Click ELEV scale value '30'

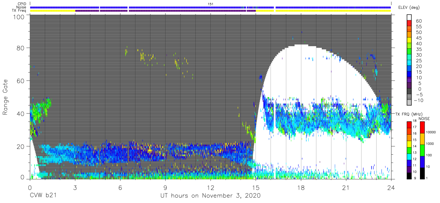[419, 55]
